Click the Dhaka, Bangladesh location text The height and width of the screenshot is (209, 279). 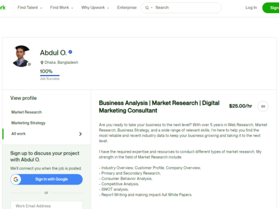pos(61,62)
